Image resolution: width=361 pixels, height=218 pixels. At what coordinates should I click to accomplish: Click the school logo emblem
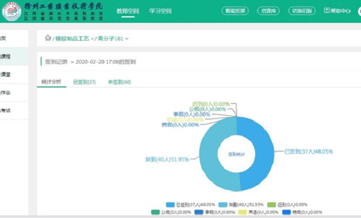[x=11, y=11]
